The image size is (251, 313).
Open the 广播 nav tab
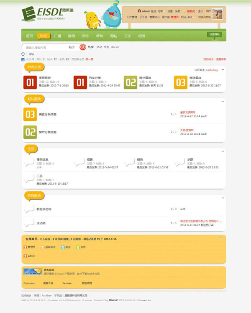[58, 36]
